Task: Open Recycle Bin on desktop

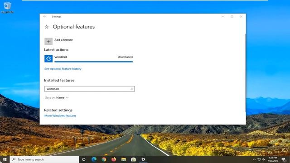Action: 7,8
